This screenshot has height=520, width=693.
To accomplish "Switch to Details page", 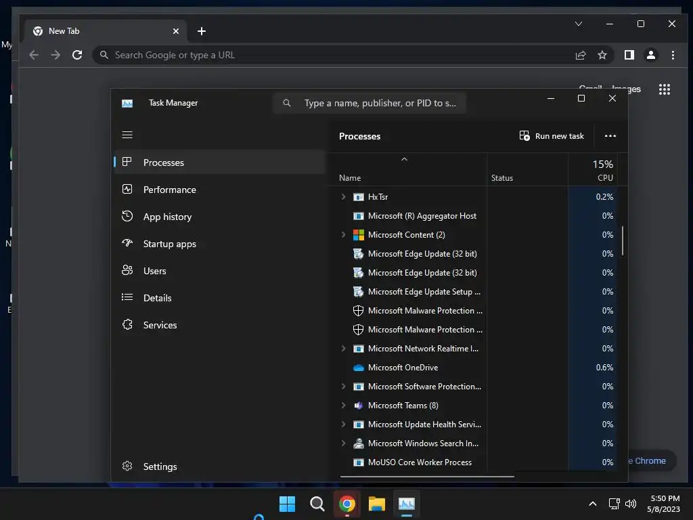I will pyautogui.click(x=220, y=298).
